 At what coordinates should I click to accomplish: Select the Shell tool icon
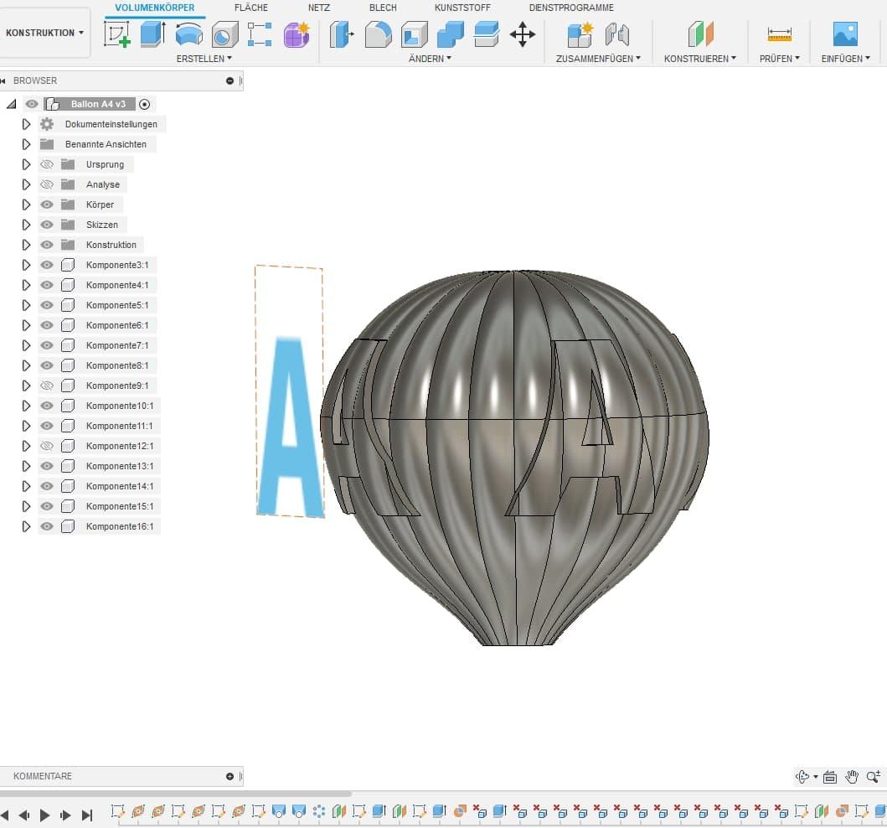click(x=414, y=34)
